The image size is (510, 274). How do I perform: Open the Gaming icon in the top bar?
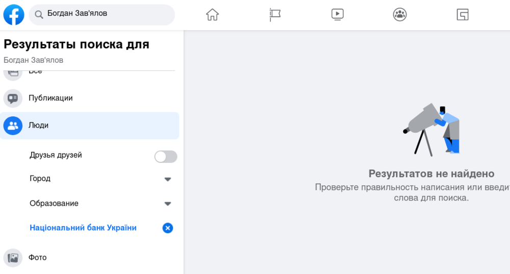click(x=462, y=15)
